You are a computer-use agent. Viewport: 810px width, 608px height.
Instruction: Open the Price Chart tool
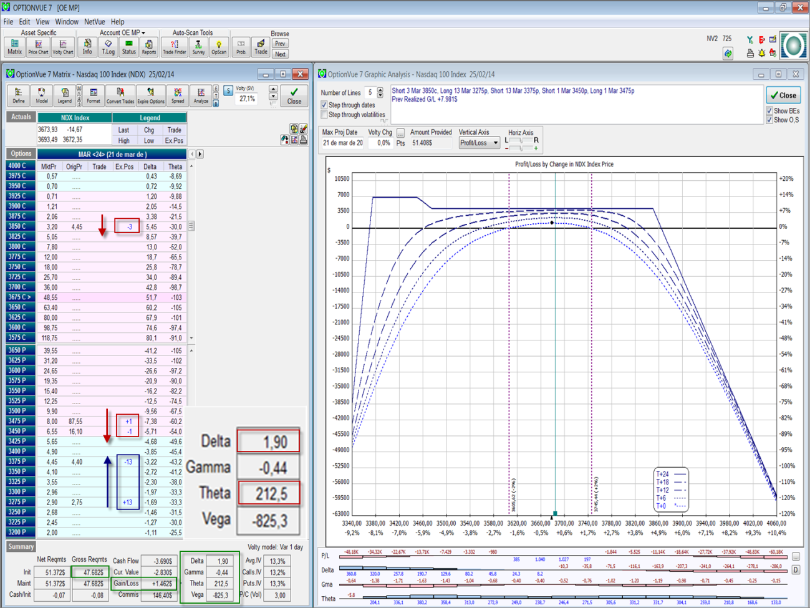pos(38,47)
